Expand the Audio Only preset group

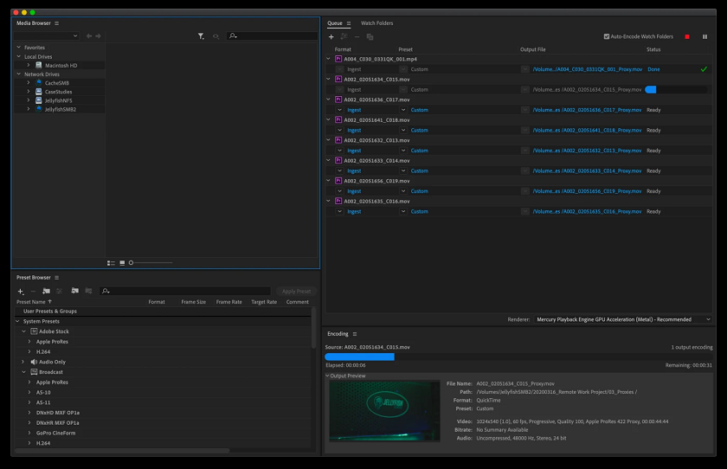[x=23, y=362]
